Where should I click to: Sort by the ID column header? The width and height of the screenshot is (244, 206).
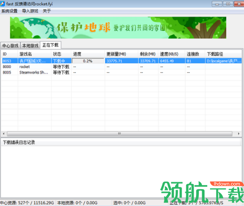point(9,54)
